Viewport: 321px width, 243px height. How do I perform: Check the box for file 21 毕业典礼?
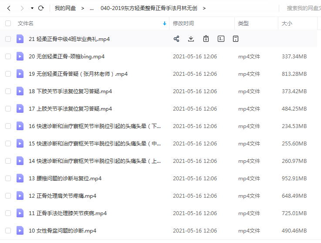(8, 39)
